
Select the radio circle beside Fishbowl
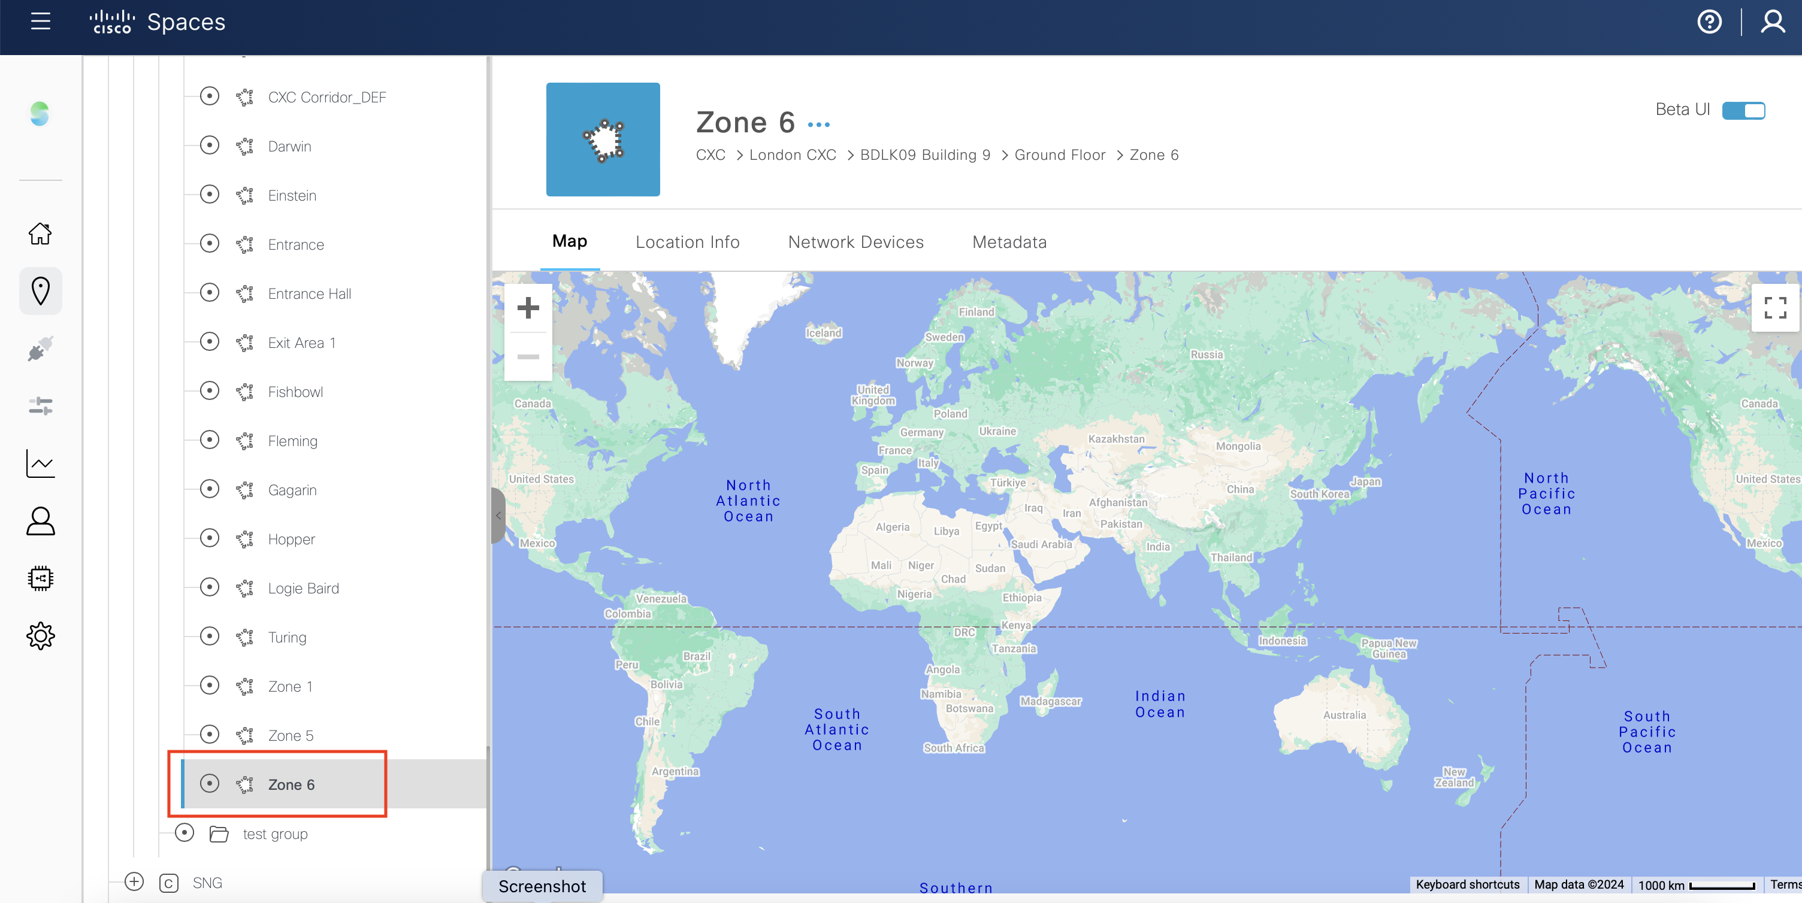[x=209, y=391]
